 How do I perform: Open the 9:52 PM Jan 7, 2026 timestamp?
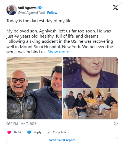click(x=21, y=124)
